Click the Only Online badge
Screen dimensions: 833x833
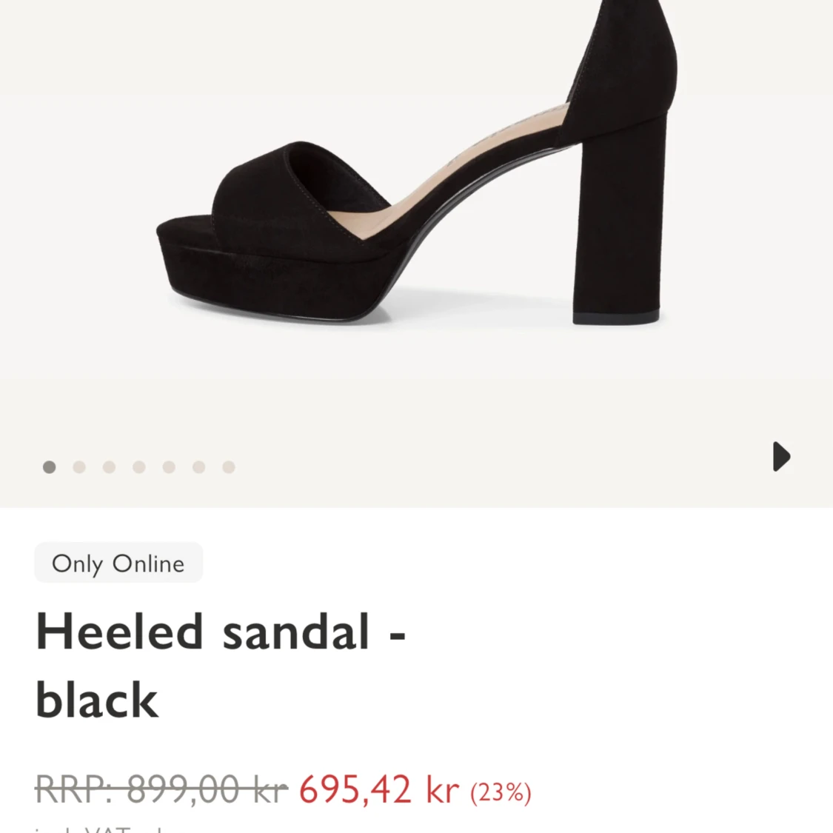(118, 563)
